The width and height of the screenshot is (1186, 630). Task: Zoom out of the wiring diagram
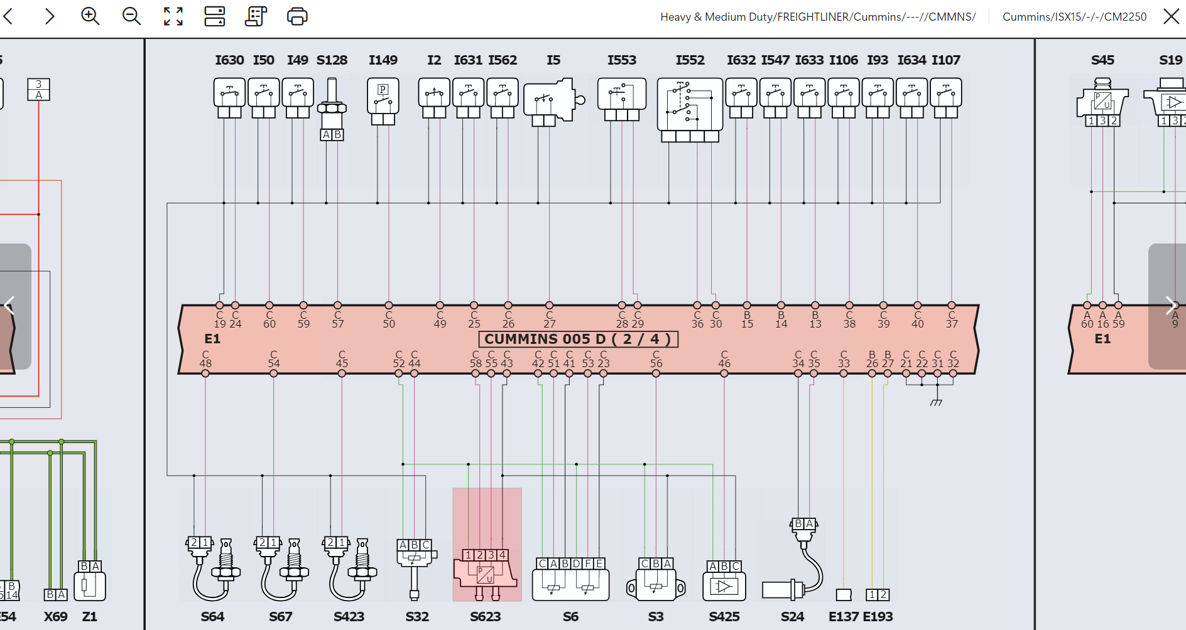[x=131, y=16]
